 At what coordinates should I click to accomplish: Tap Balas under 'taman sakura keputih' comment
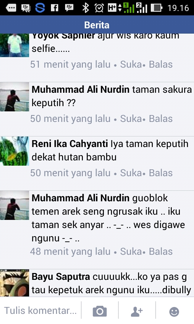161,119
